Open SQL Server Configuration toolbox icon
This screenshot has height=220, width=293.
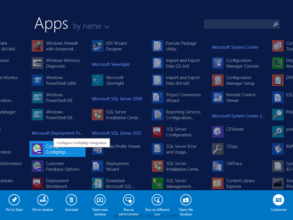(x=158, y=132)
